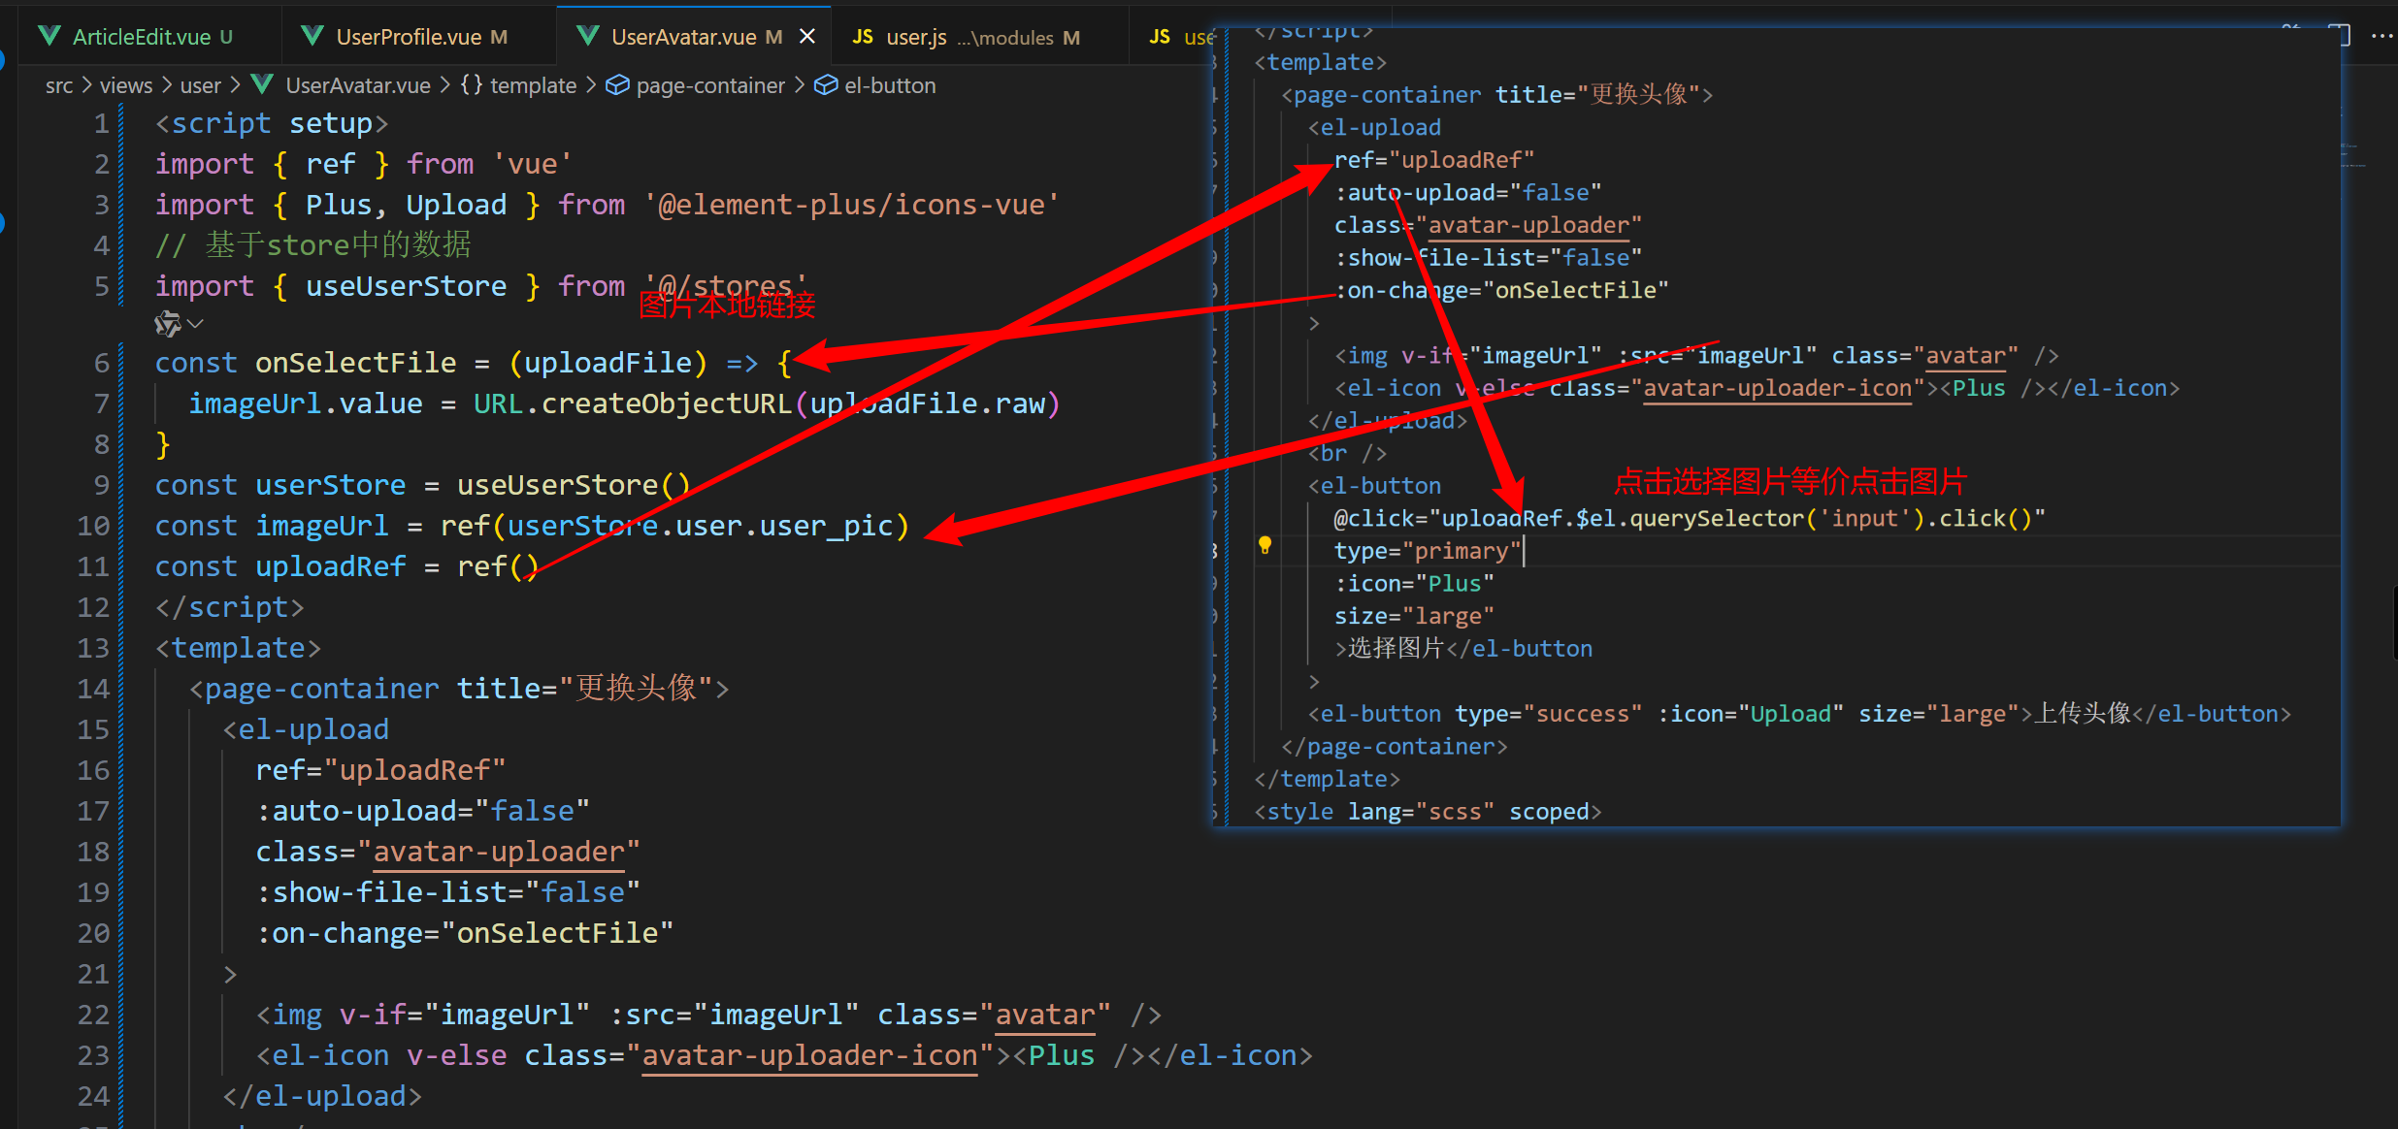Click the lightbulb quick-fix icon
The width and height of the screenshot is (2398, 1129).
click(x=1265, y=545)
